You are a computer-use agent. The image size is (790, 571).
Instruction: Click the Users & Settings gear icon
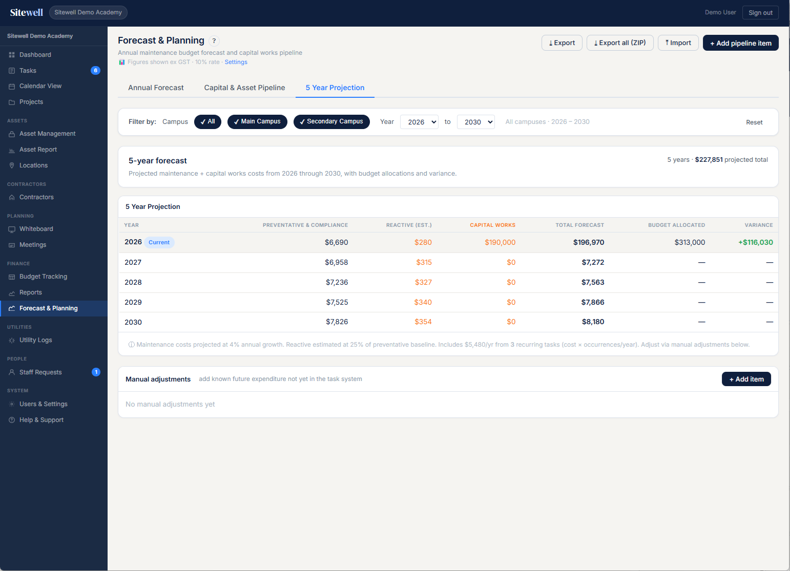click(12, 404)
